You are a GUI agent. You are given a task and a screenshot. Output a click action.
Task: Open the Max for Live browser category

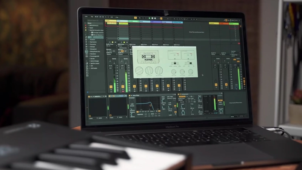[x=86, y=49]
